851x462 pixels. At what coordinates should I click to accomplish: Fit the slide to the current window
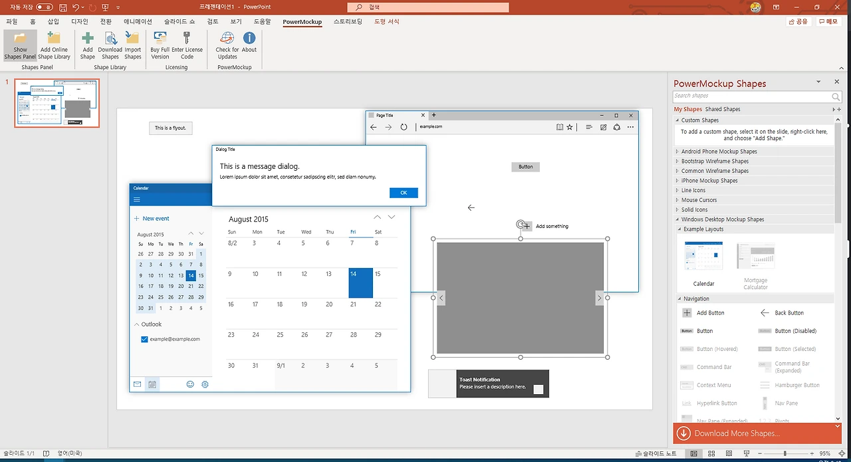(842, 453)
